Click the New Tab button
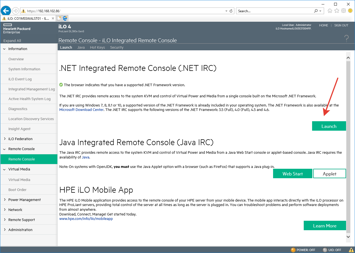This screenshot has width=355, height=253. (x=59, y=18)
